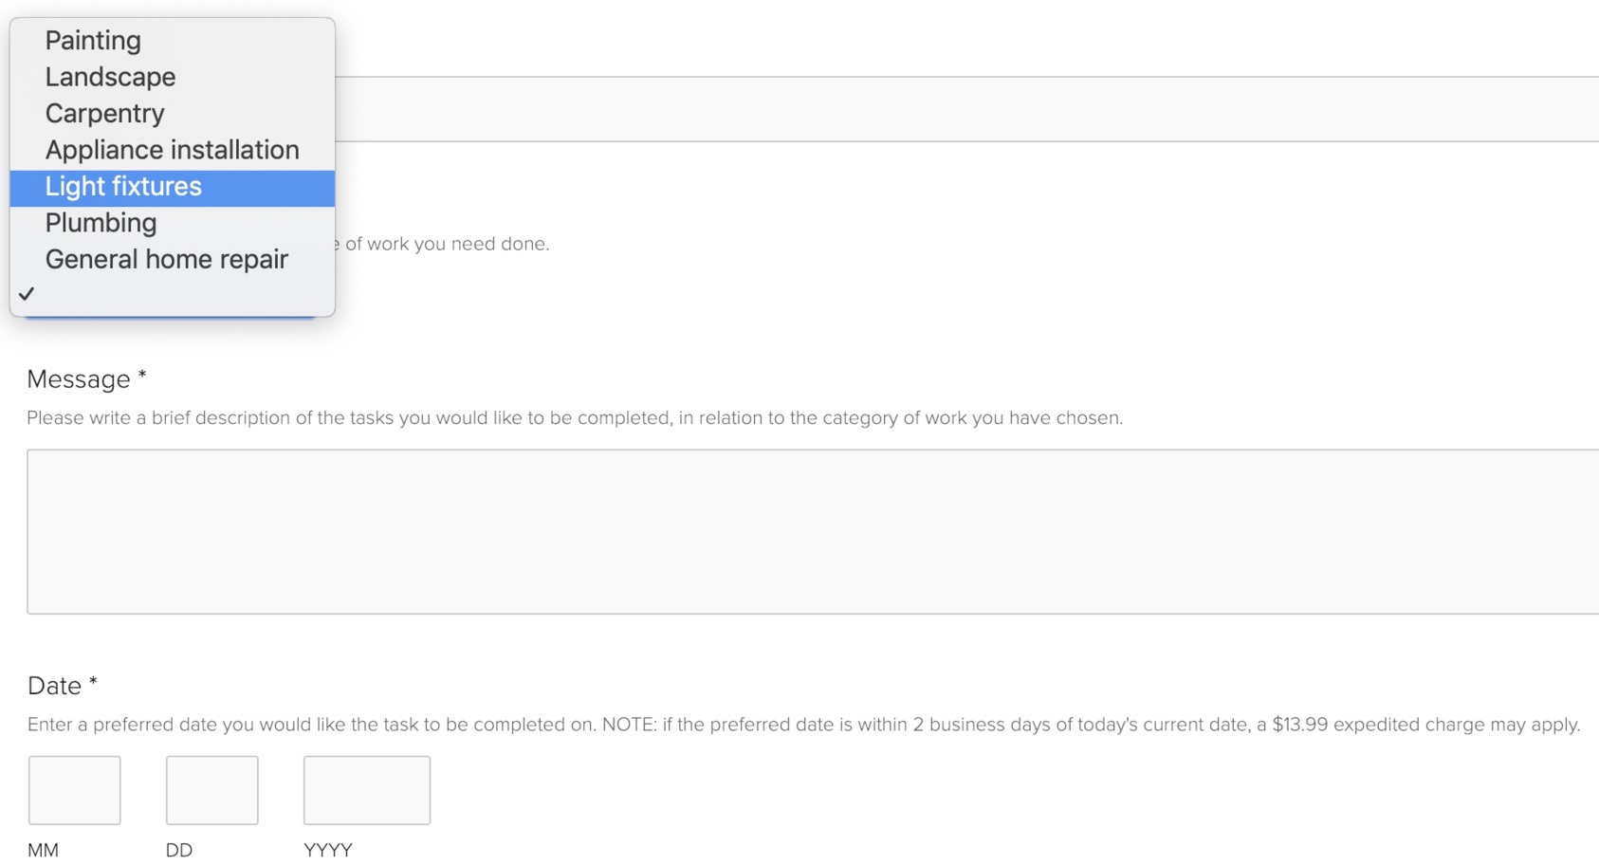1599x865 pixels.
Task: Select Plumbing from the list
Action: pyautogui.click(x=172, y=223)
